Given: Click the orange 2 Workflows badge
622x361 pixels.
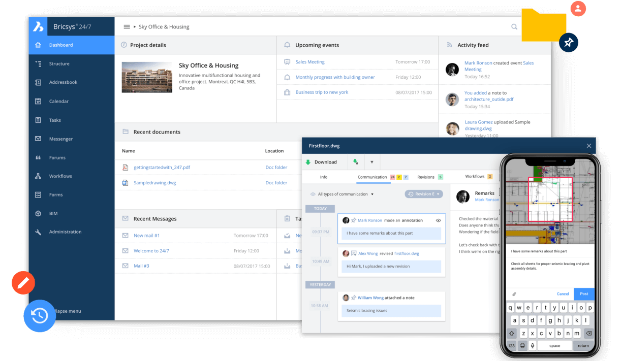Looking at the screenshot, I should coord(490,176).
